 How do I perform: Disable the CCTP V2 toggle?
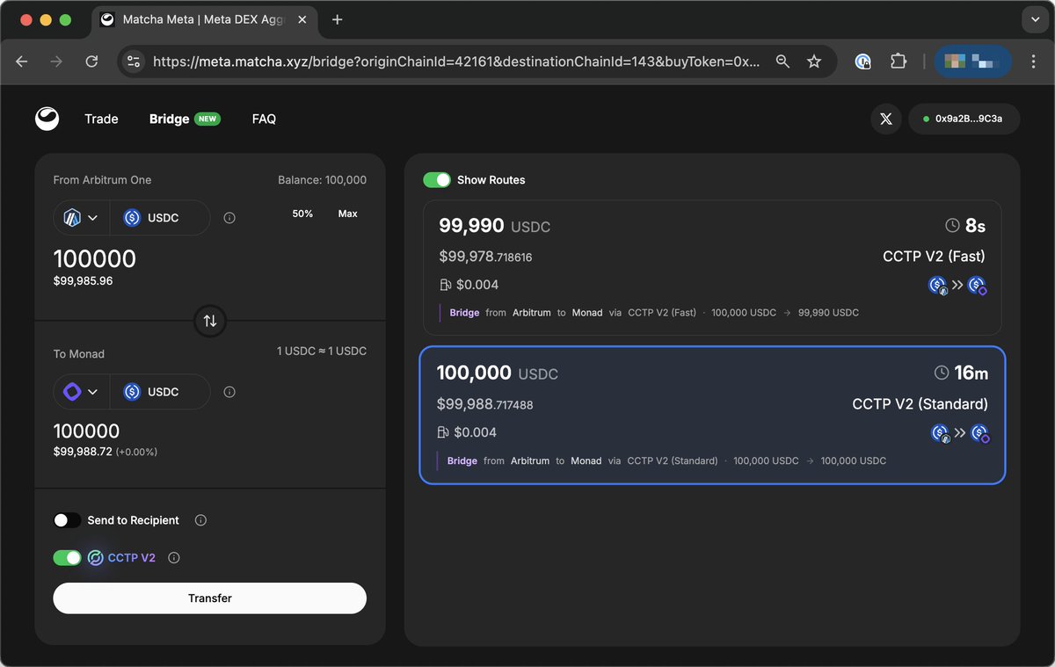coord(67,557)
